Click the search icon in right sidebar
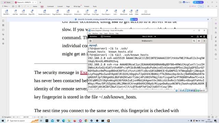This screenshot has height=123, width=219. click(x=216, y=50)
